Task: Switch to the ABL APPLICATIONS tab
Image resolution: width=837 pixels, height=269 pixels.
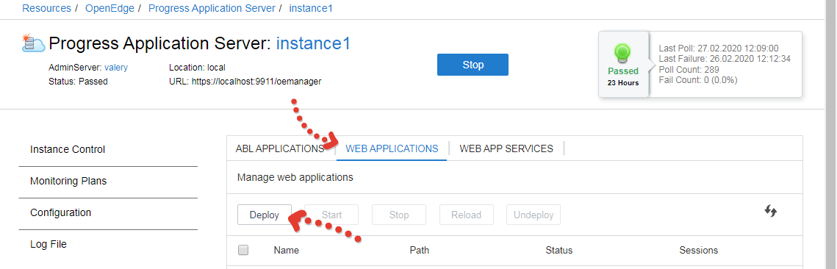Action: [280, 149]
